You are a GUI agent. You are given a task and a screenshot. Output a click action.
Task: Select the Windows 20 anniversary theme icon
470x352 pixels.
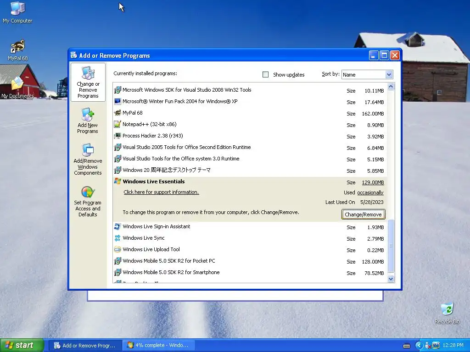coord(117,170)
